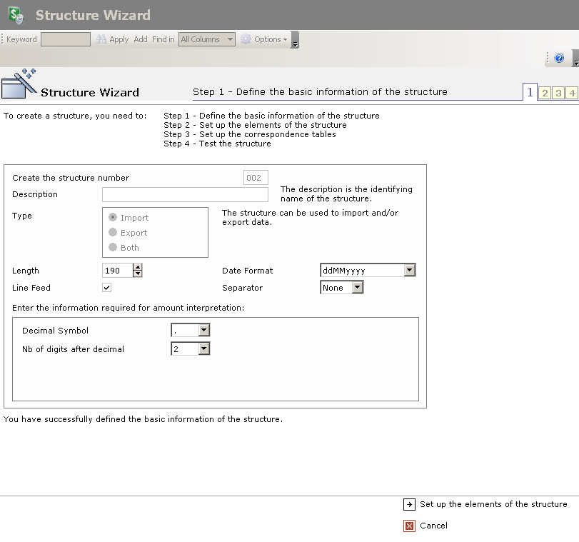Increase the Length spinner value
The image size is (579, 542).
(138, 267)
